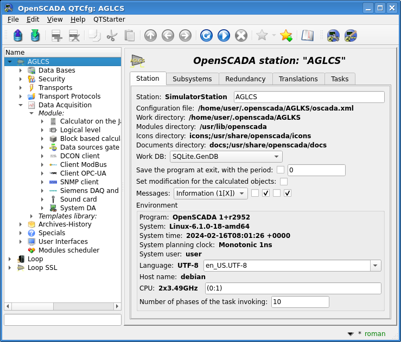Screen dimensions: 401x342
Task: Click the Refresh page toolbar icon
Action: (206, 36)
